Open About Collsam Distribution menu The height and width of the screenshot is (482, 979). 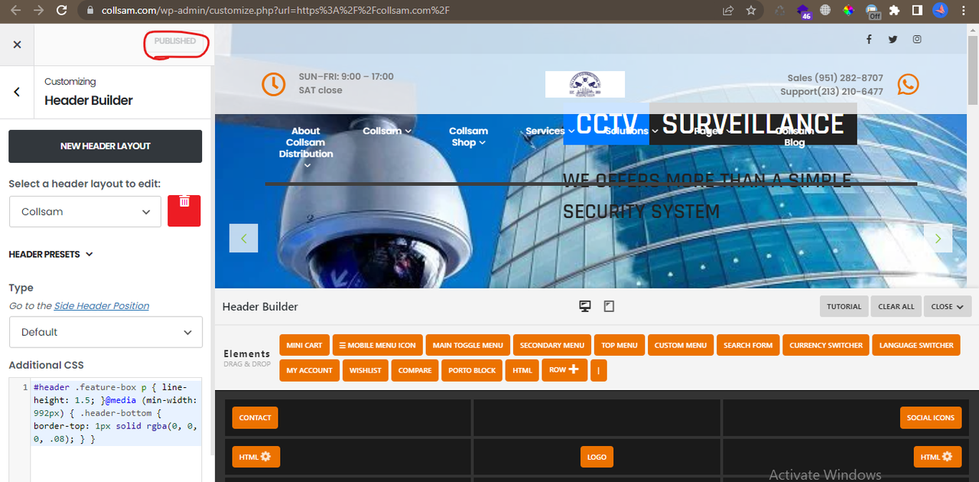tap(305, 148)
